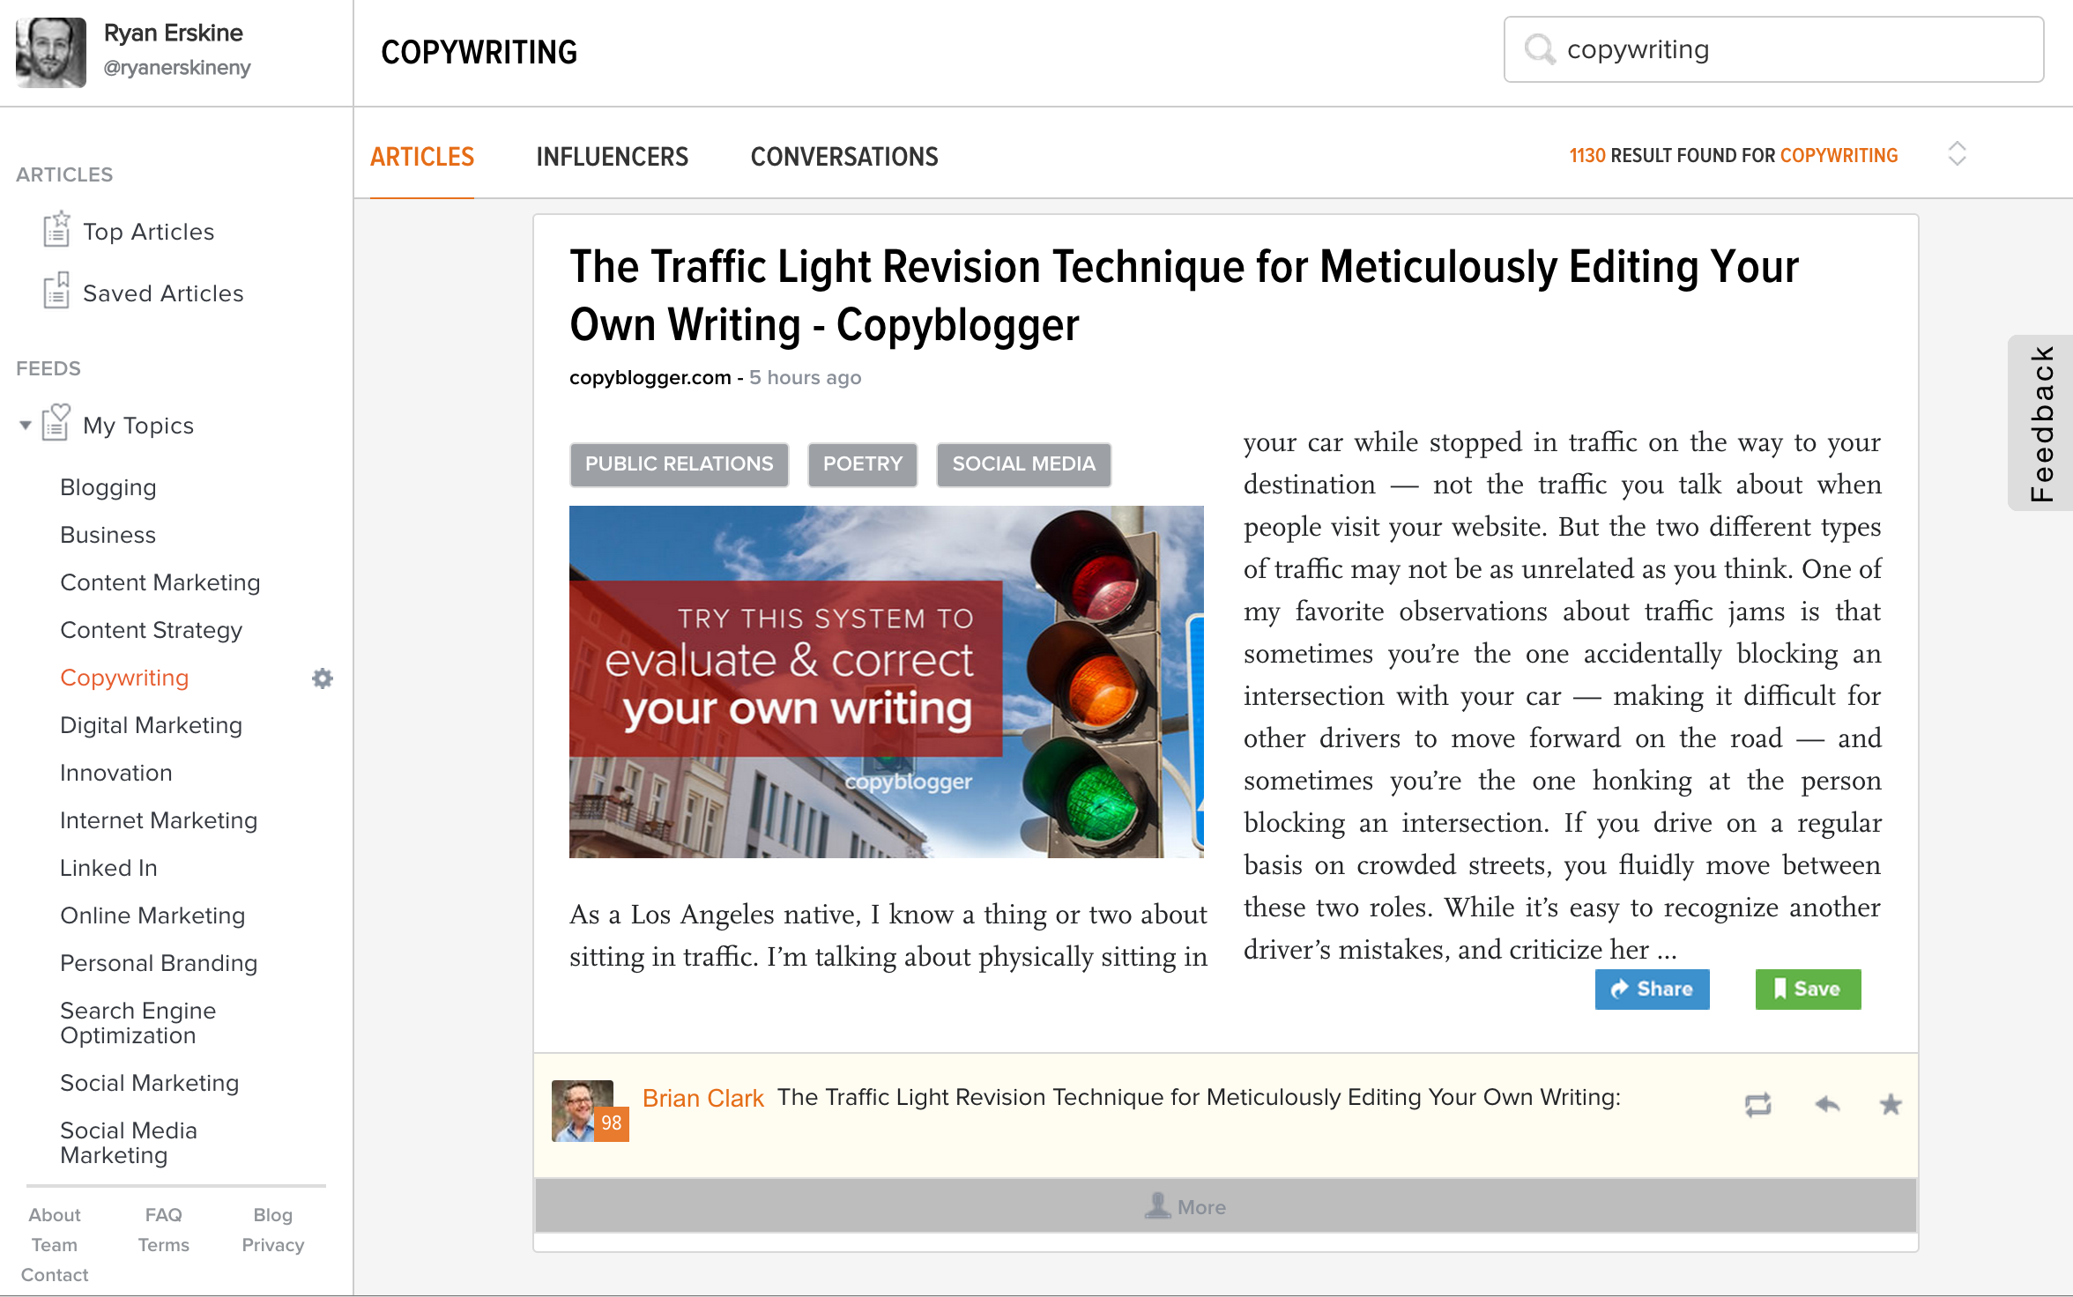Open the FAQ footer link
Viewport: 2073px width, 1297px height.
(x=164, y=1215)
